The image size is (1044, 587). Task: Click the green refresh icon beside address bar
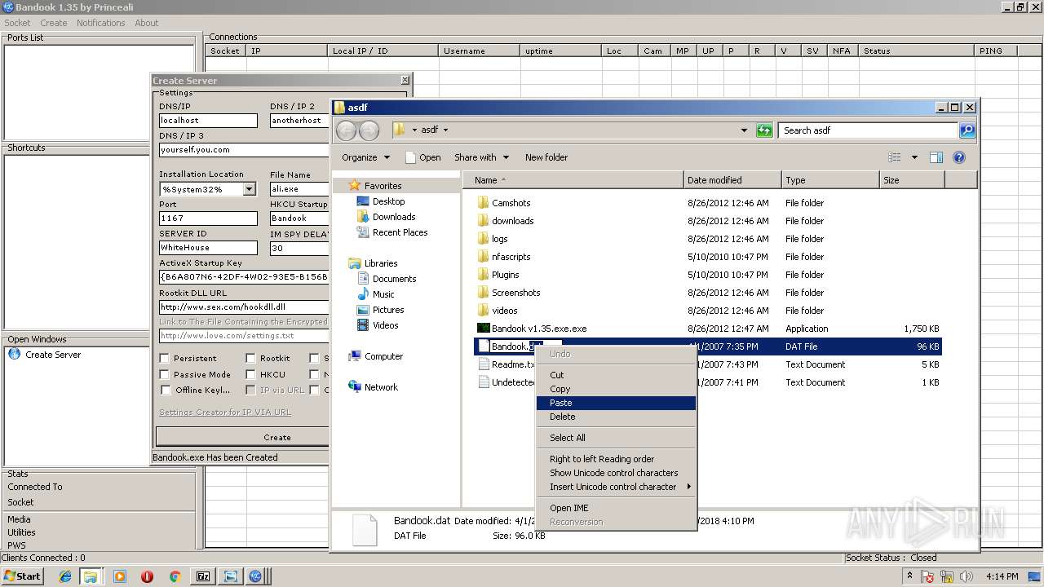coord(764,130)
